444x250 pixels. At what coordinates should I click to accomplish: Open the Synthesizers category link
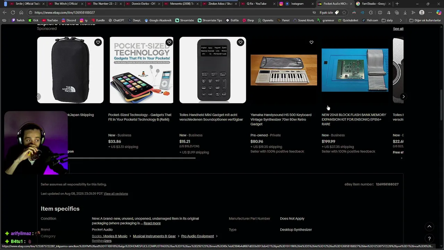(x=102, y=241)
